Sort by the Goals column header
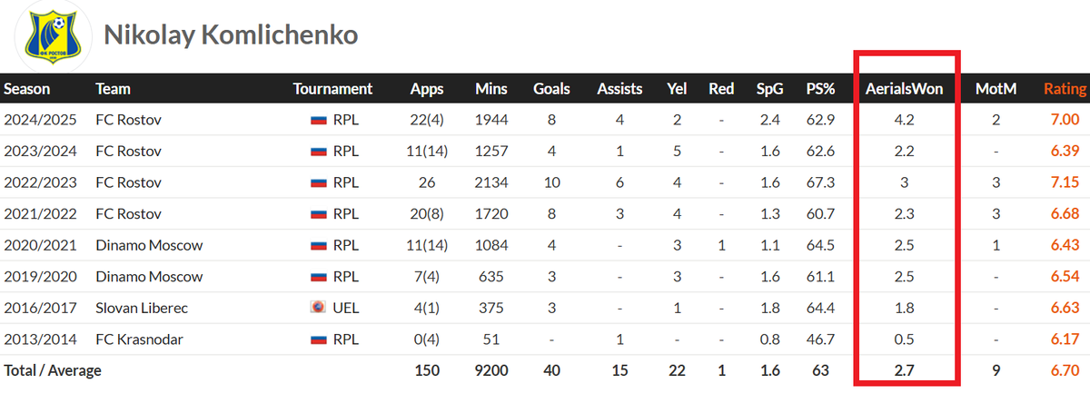1090x393 pixels. tap(551, 89)
